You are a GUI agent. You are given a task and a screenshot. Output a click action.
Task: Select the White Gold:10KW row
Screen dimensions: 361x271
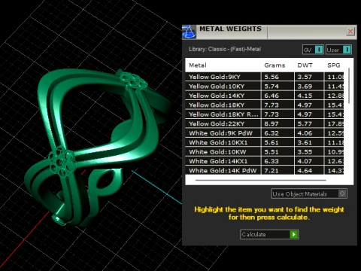265,152
